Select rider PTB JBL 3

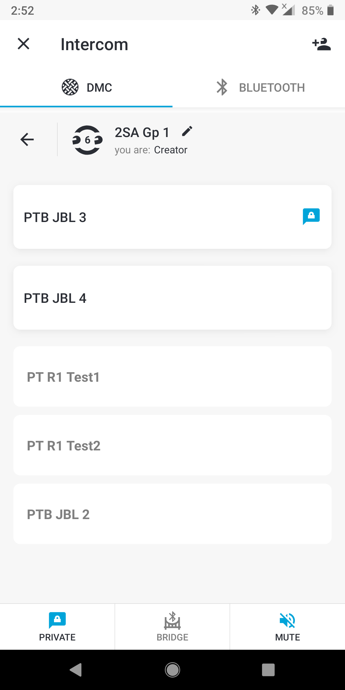pos(172,217)
